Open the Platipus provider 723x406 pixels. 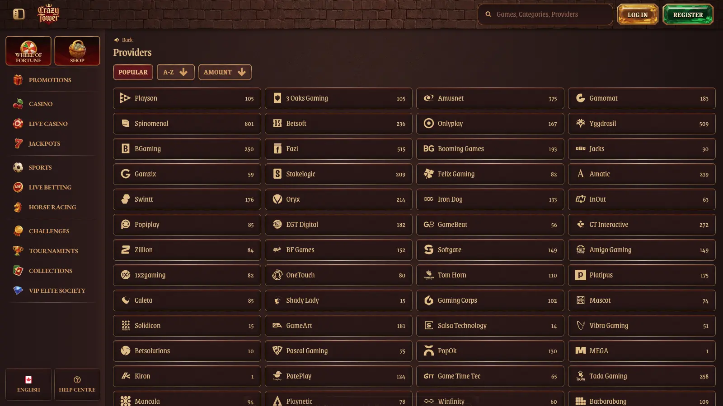click(642, 275)
